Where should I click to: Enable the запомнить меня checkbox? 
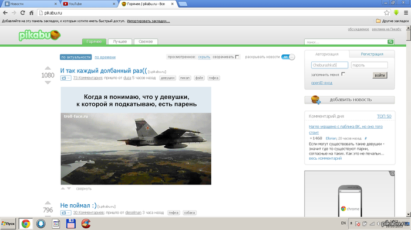coord(343,74)
